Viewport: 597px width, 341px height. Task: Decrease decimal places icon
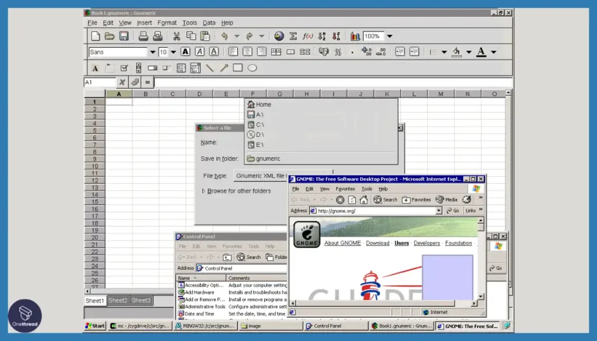point(381,52)
